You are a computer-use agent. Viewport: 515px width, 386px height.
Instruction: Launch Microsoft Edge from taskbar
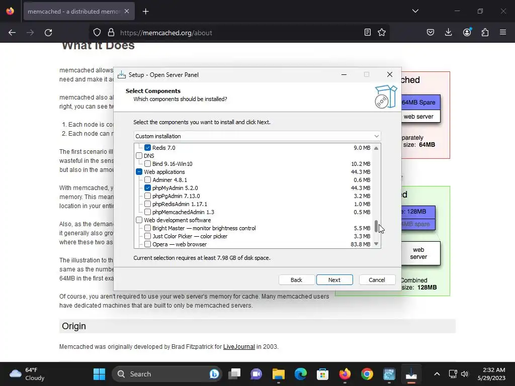301,374
